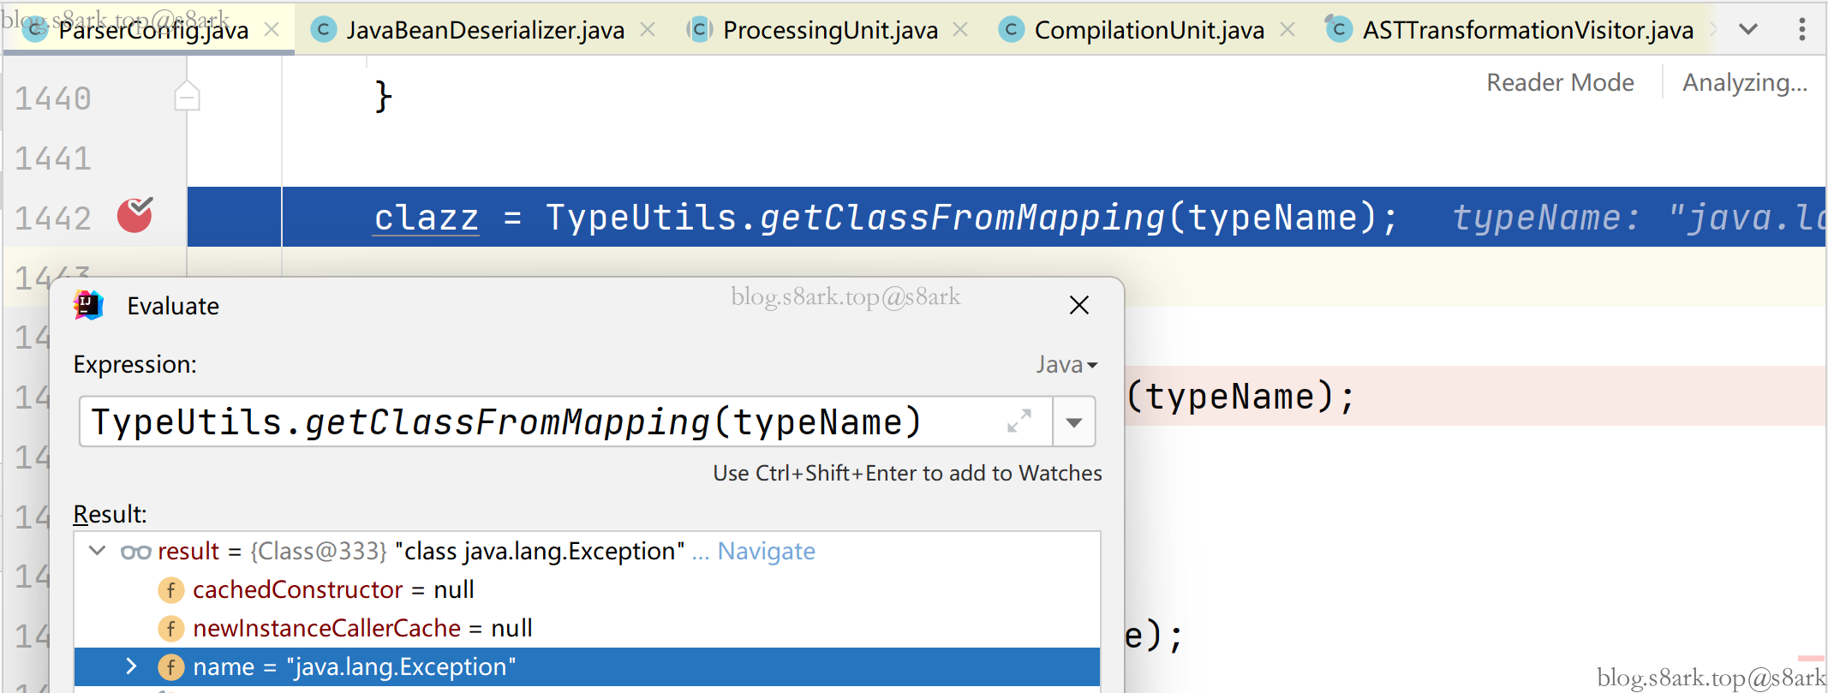Viewport: 1828px width, 693px height.
Task: Open the JavaBeanDeserializer.java tab
Action: point(485,30)
